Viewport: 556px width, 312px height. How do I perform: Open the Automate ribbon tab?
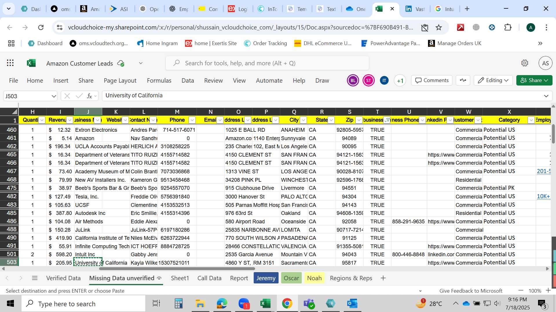[x=269, y=81]
